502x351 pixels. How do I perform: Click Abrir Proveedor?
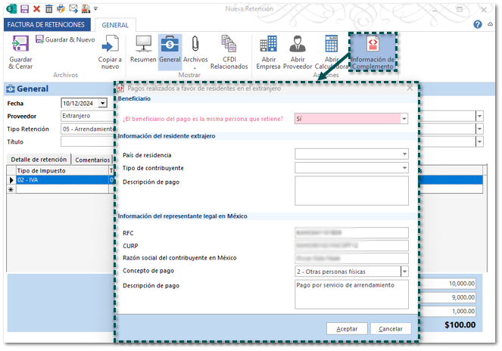coord(298,52)
